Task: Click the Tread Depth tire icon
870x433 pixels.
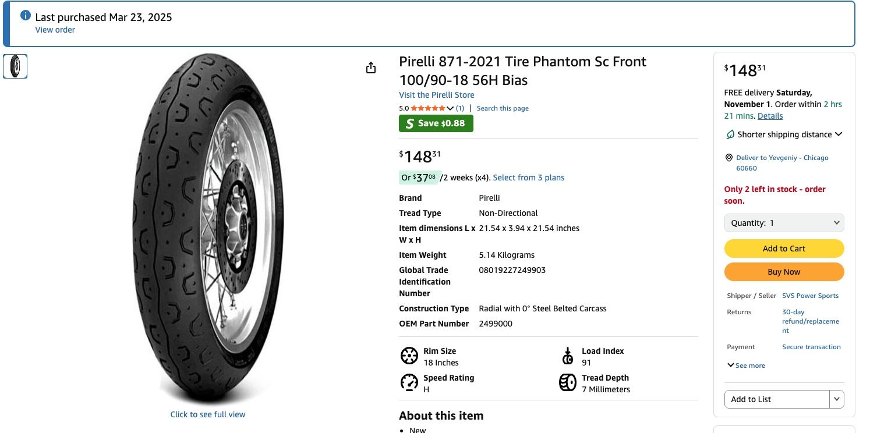Action: [568, 382]
